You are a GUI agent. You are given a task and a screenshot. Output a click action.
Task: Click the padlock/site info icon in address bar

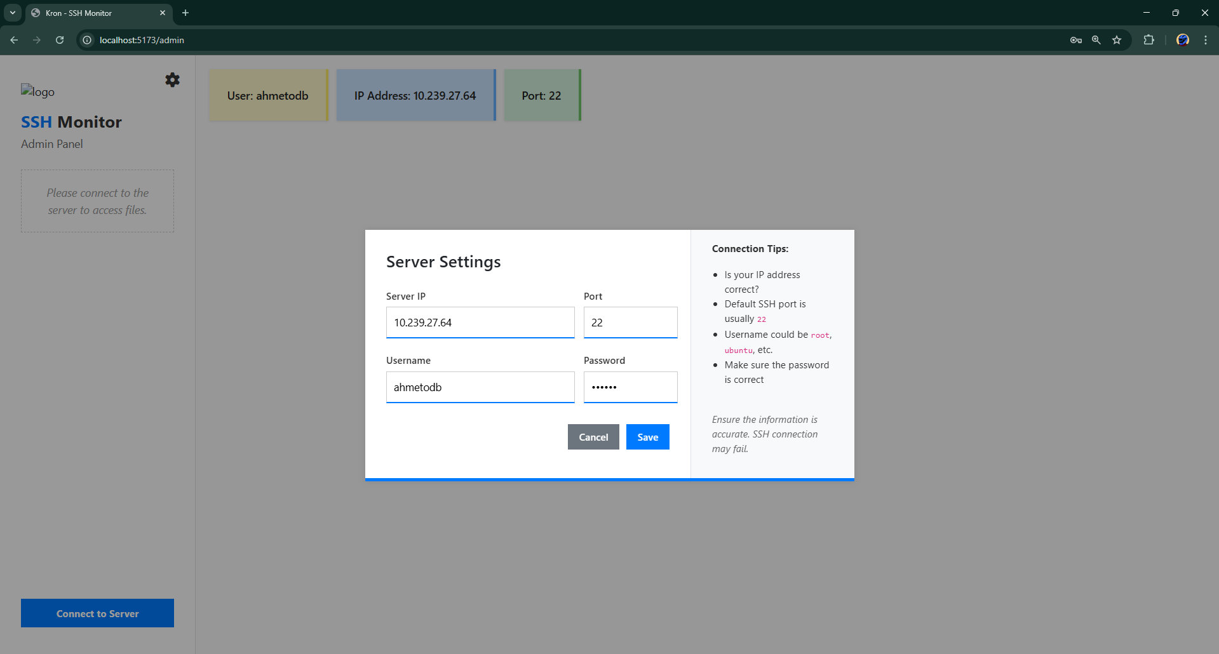point(86,39)
